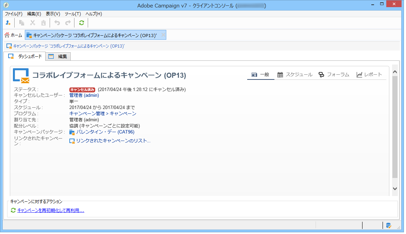This screenshot has width=406, height=234.
Task: Click the バレンタイン・デー package icon
Action: pyautogui.click(x=72, y=132)
